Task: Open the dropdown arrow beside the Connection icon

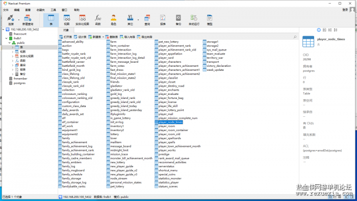Action: click(x=19, y=20)
